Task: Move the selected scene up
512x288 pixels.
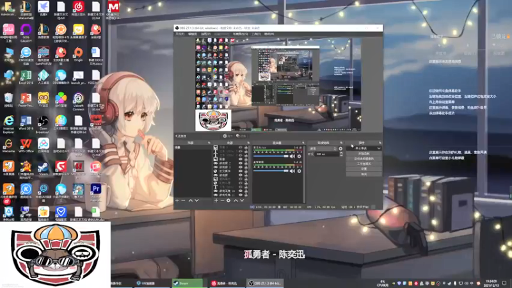Action: click(191, 200)
